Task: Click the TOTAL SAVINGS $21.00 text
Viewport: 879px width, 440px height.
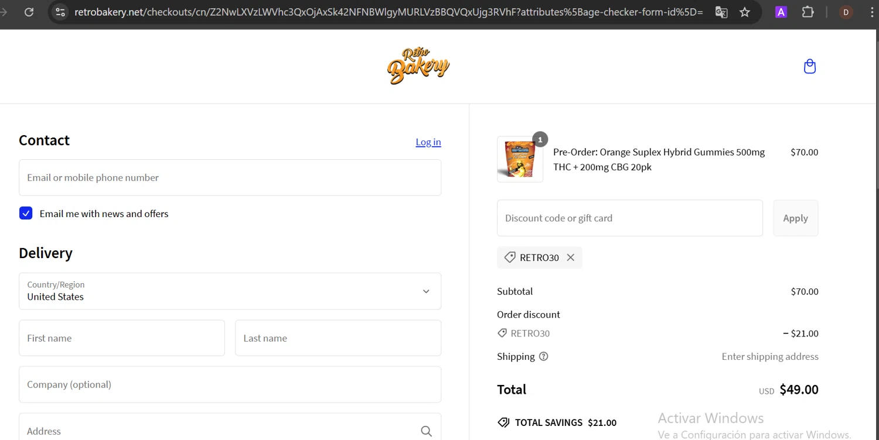Action: (x=565, y=422)
